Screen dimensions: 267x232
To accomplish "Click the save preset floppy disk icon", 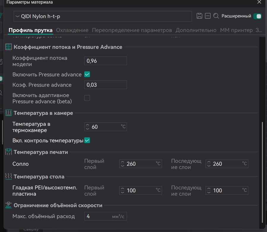I will pos(200,16).
